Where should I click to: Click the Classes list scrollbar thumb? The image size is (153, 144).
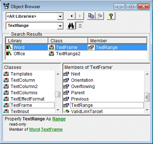point(58,95)
